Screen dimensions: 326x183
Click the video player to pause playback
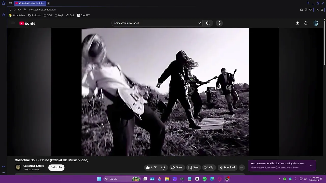[165, 92]
